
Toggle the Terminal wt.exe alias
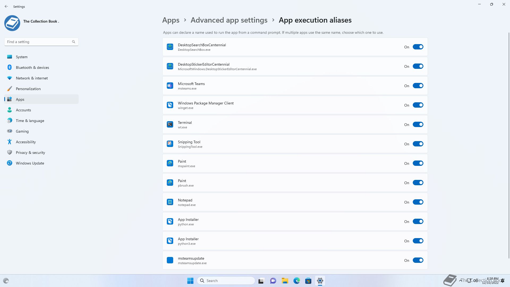418,125
